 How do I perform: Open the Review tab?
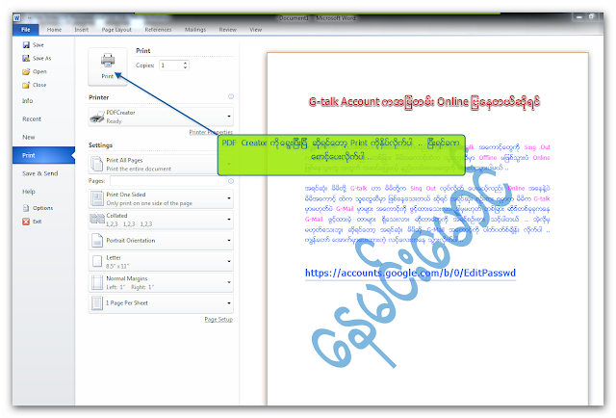[x=228, y=30]
